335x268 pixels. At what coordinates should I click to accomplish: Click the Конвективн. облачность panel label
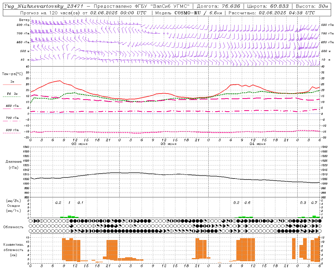pos(13,247)
